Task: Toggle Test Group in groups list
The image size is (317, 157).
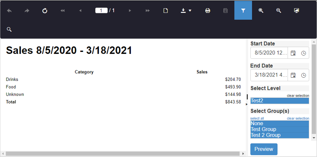Action: (x=279, y=129)
